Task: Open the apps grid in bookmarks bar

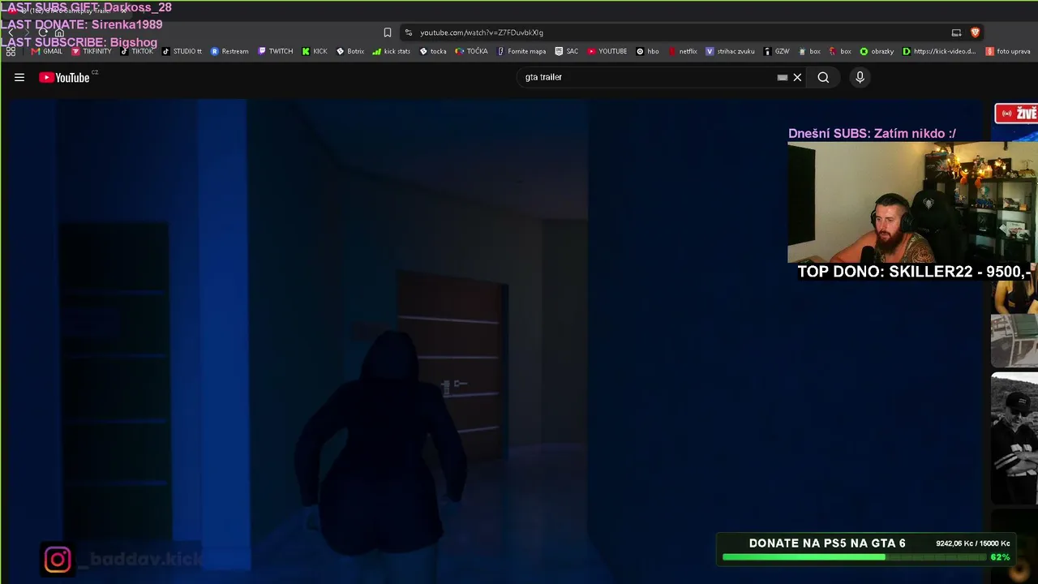Action: [x=11, y=51]
